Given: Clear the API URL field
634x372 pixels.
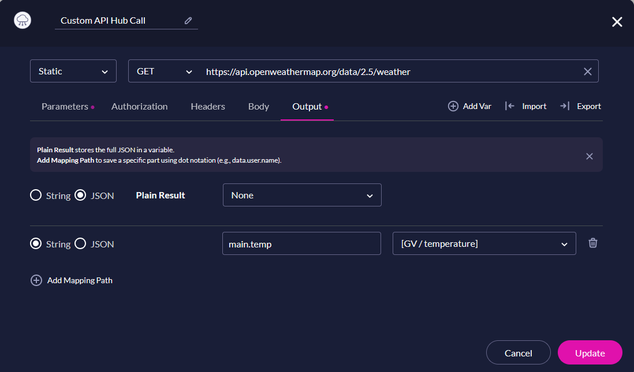Looking at the screenshot, I should pos(587,71).
